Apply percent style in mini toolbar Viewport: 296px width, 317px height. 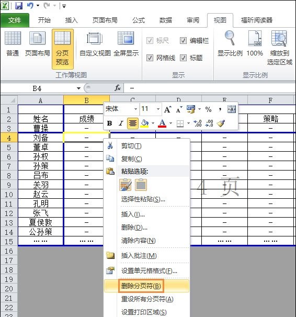click(208, 109)
